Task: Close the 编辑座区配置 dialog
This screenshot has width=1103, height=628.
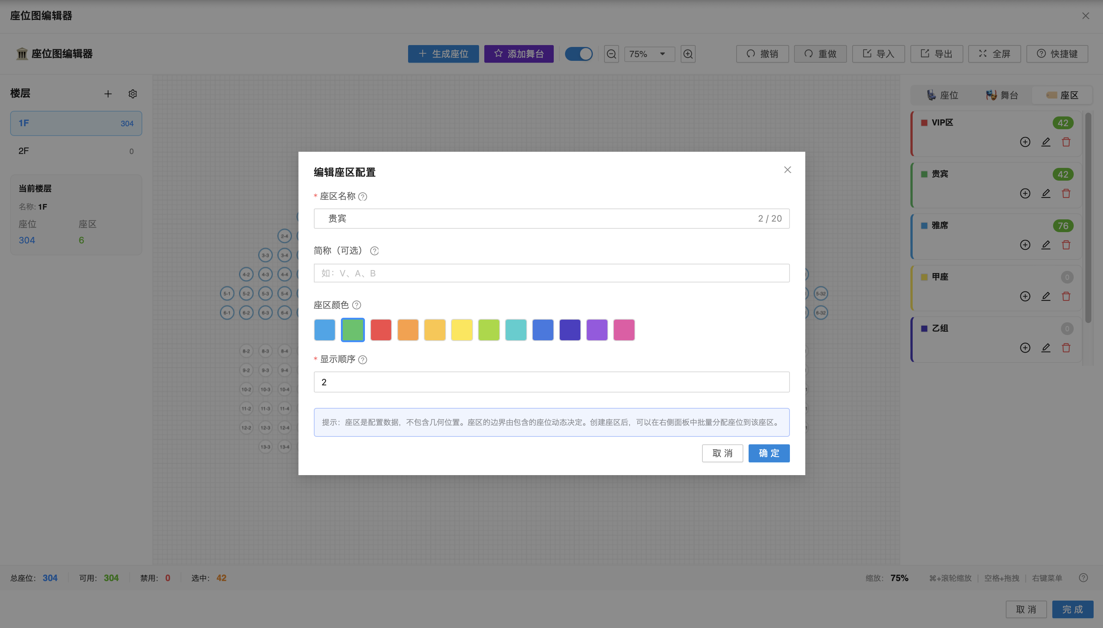Action: pyautogui.click(x=788, y=170)
